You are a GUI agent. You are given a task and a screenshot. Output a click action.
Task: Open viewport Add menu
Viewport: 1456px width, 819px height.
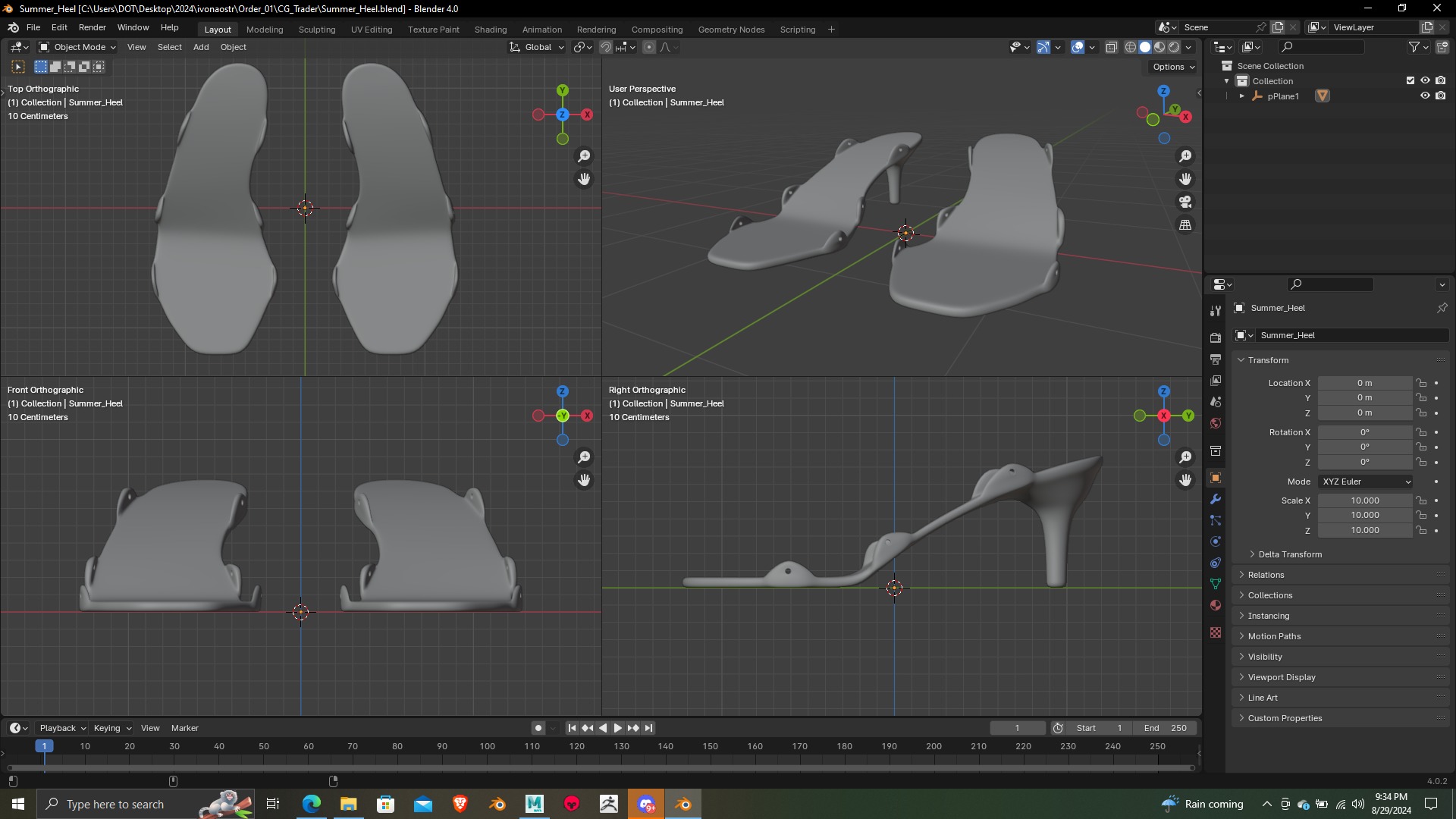(x=201, y=47)
